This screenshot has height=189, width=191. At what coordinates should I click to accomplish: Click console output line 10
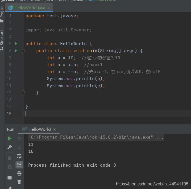(31, 151)
